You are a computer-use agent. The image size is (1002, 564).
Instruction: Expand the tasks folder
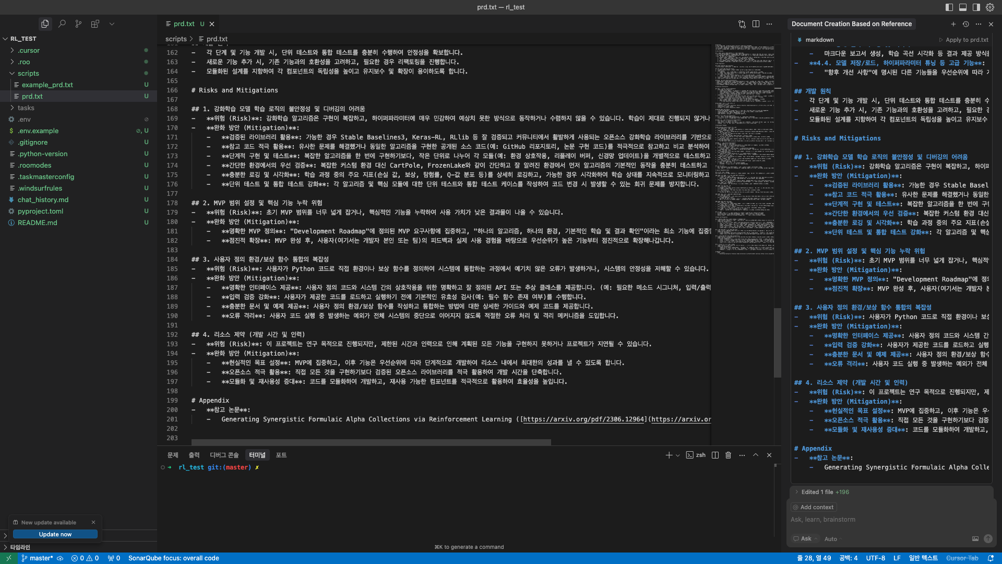pos(78,108)
